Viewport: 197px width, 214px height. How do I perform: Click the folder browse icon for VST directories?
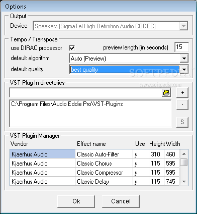click(x=166, y=92)
